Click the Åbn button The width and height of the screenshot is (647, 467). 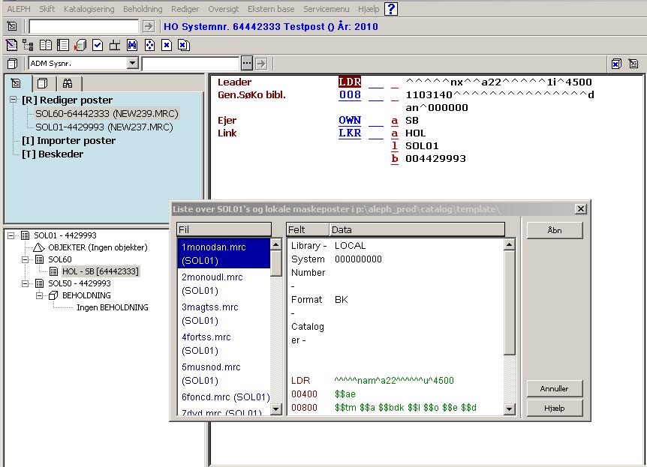(x=554, y=230)
